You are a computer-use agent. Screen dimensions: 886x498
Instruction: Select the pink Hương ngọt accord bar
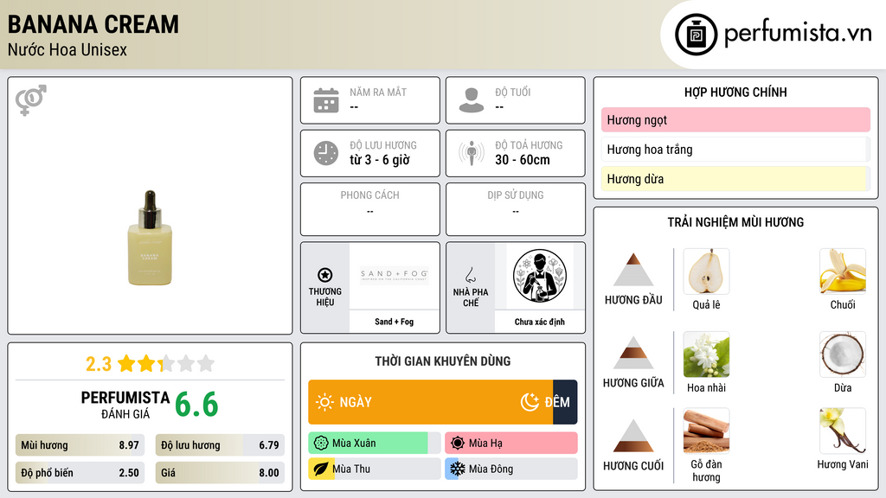(x=735, y=119)
